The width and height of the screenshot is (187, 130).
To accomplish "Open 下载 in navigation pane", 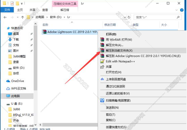I will tap(16, 39).
